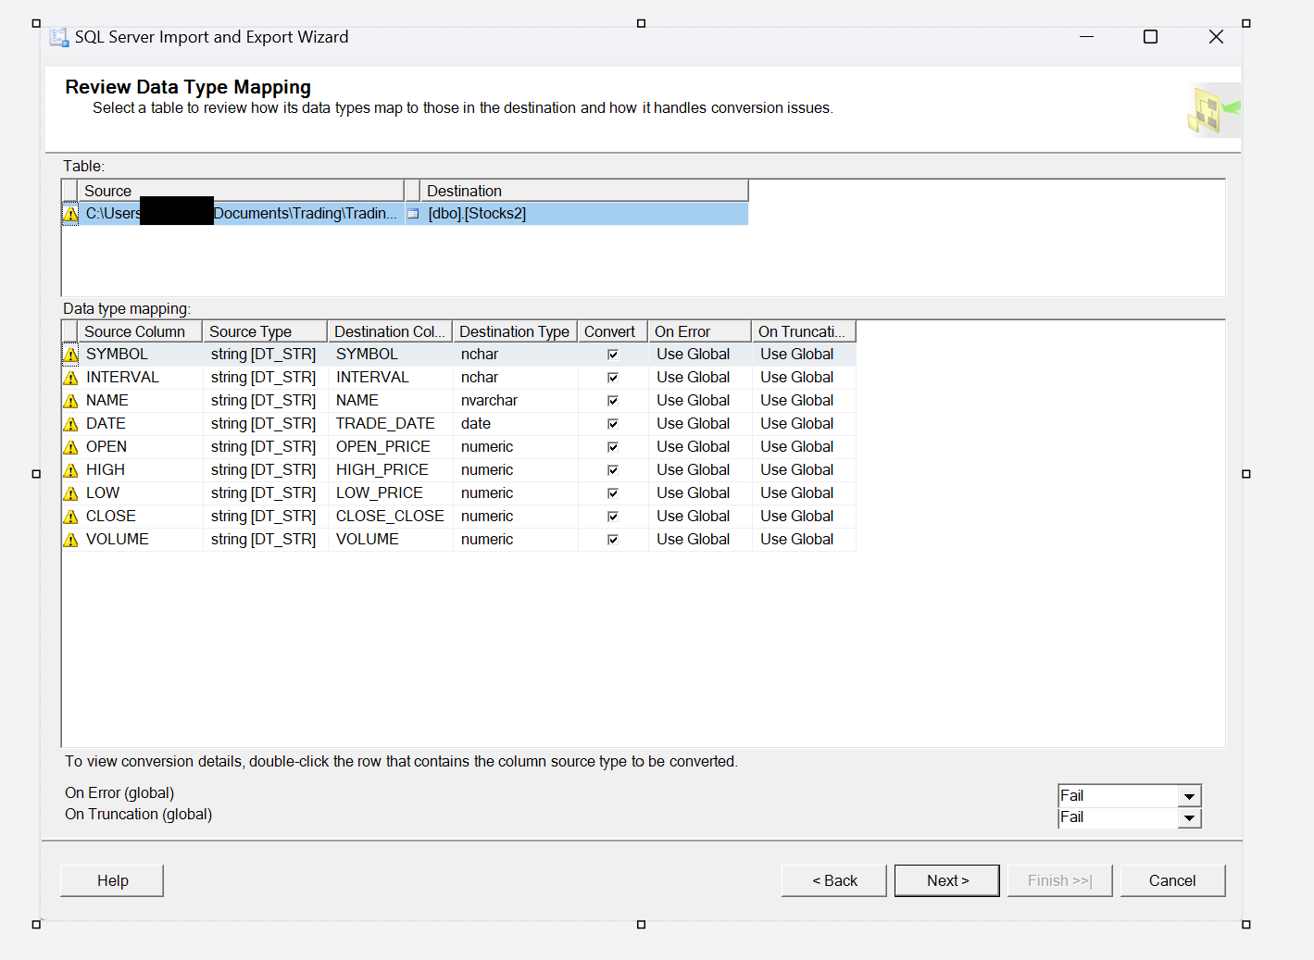Image resolution: width=1314 pixels, height=960 pixels.
Task: Click the Source Type column header
Action: (265, 331)
